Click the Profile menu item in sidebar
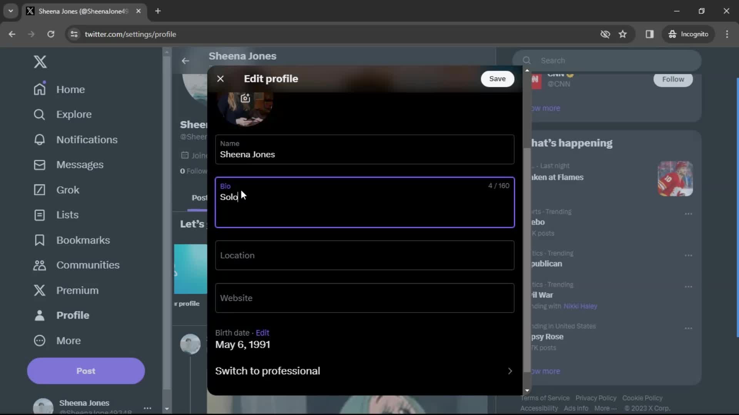This screenshot has width=739, height=415. point(73,315)
